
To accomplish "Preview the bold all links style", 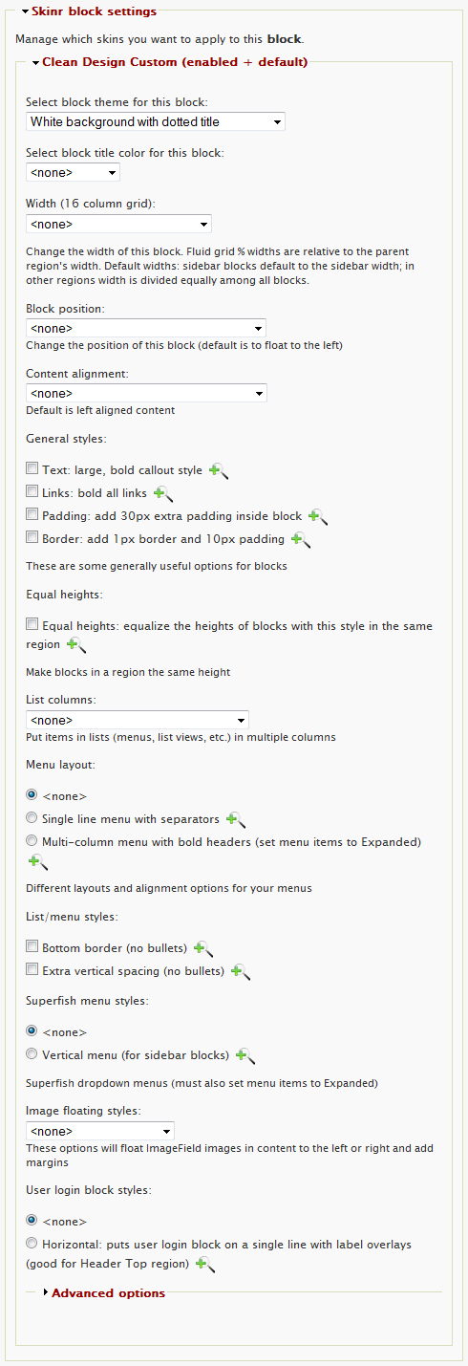I will tap(163, 494).
